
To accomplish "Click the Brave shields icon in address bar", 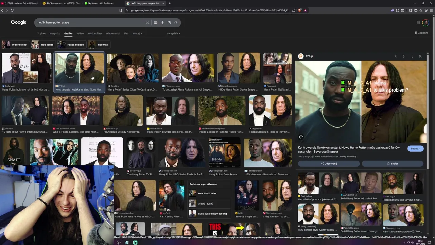I will [x=300, y=10].
